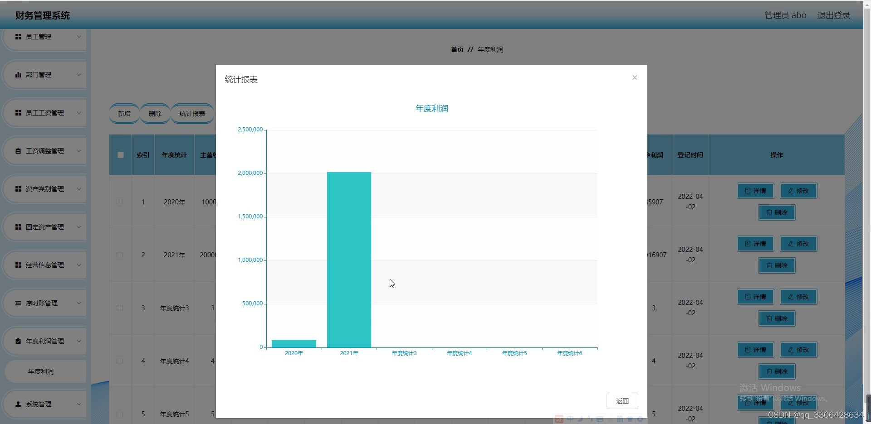Click the 固定资产管理 grid icon
871x424 pixels.
[18, 227]
